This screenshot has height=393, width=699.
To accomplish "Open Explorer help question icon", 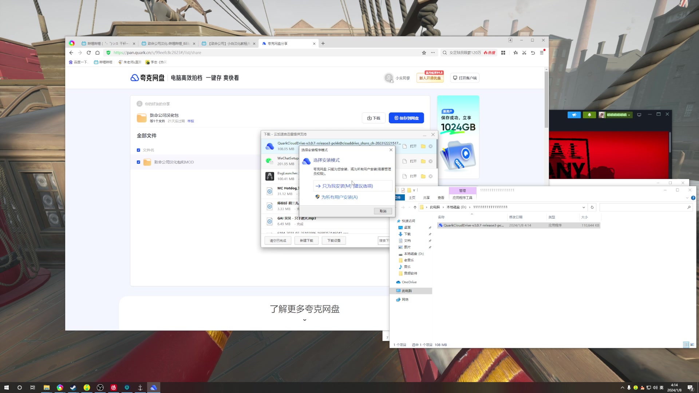I will (x=693, y=198).
